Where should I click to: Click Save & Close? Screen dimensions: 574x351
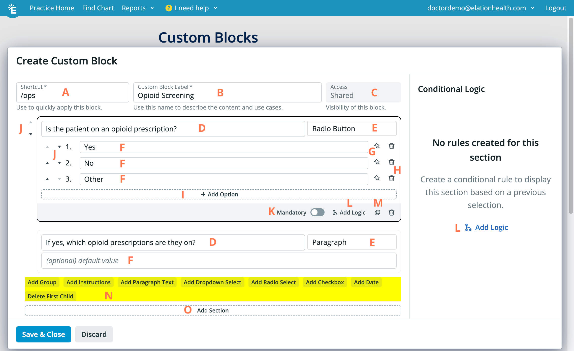coord(44,334)
